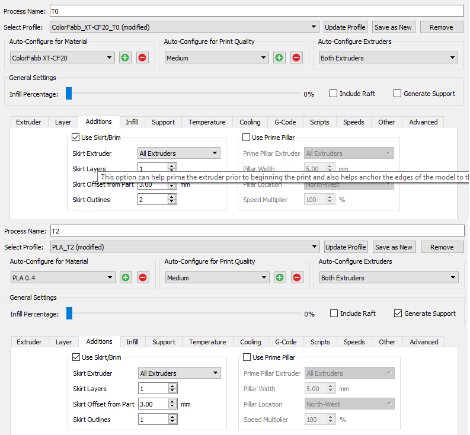
Task: Open T0 print quality Medium dropdown
Action: [216, 57]
